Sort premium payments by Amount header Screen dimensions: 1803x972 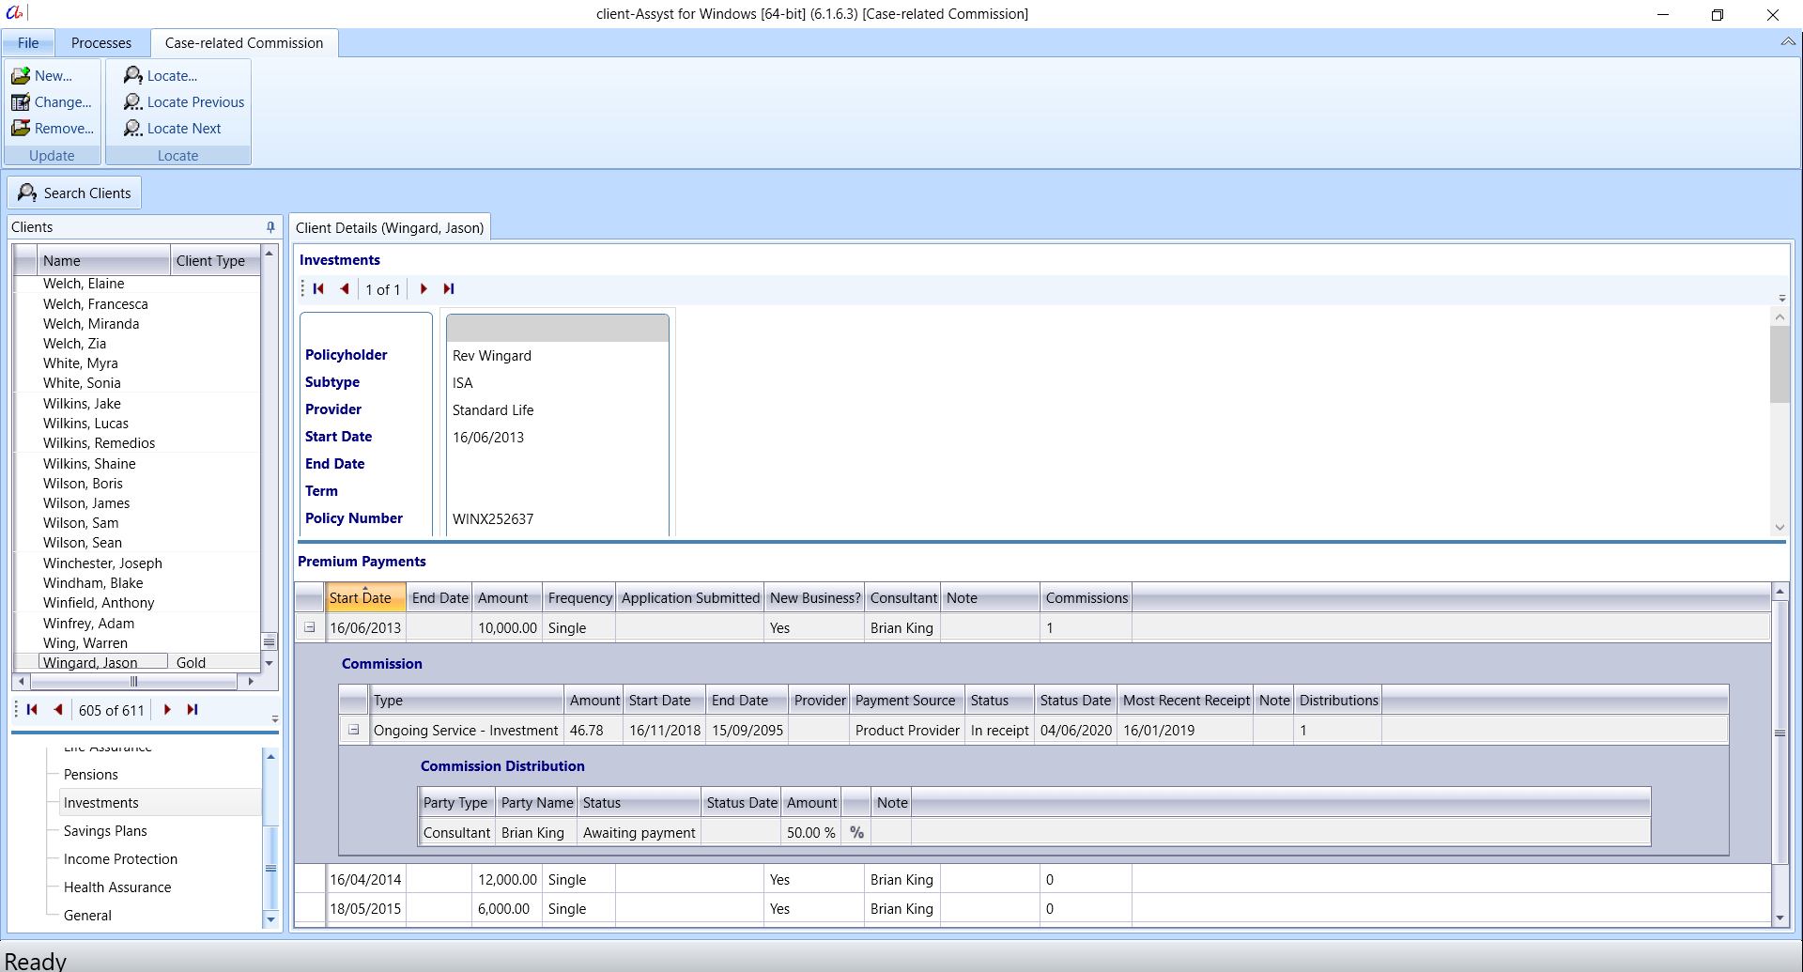point(507,597)
